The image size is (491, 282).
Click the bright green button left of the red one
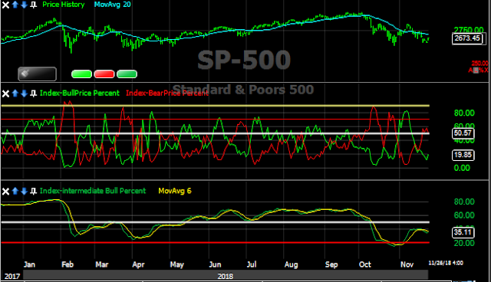click(81, 74)
